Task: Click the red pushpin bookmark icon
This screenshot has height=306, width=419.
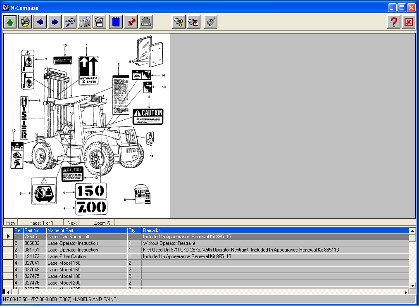Action: 131,21
